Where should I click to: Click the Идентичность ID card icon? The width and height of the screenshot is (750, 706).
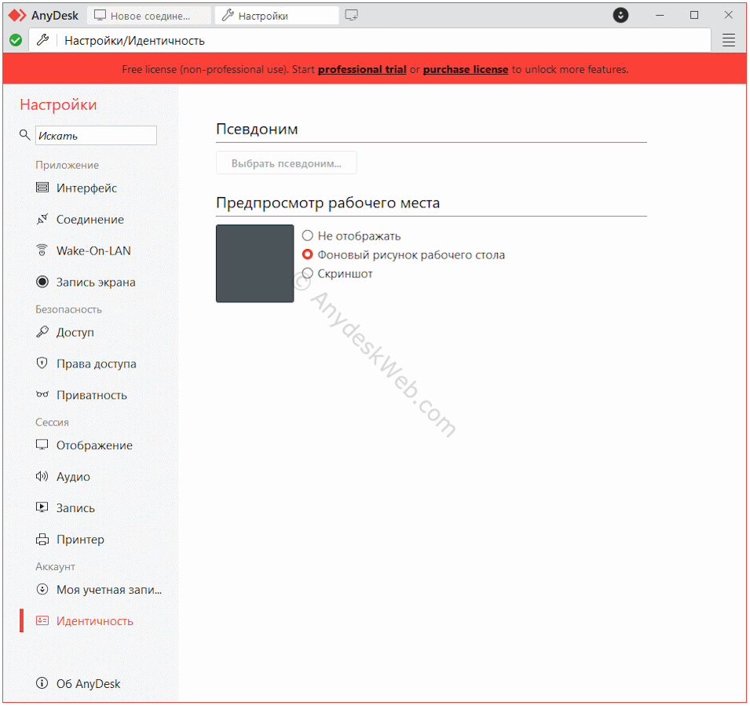point(42,621)
